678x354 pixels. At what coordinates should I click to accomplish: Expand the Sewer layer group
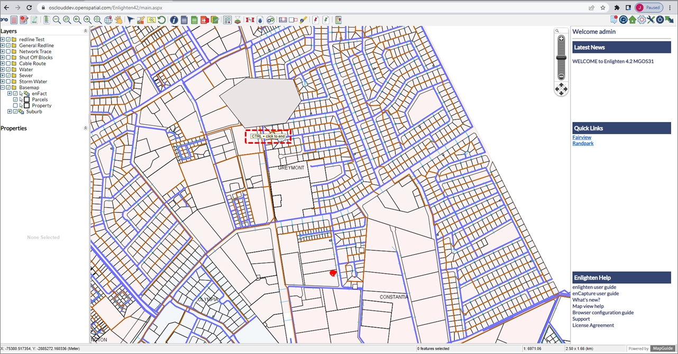[x=3, y=76]
